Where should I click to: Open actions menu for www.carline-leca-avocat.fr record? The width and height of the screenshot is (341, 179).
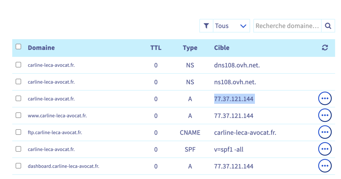(x=325, y=115)
